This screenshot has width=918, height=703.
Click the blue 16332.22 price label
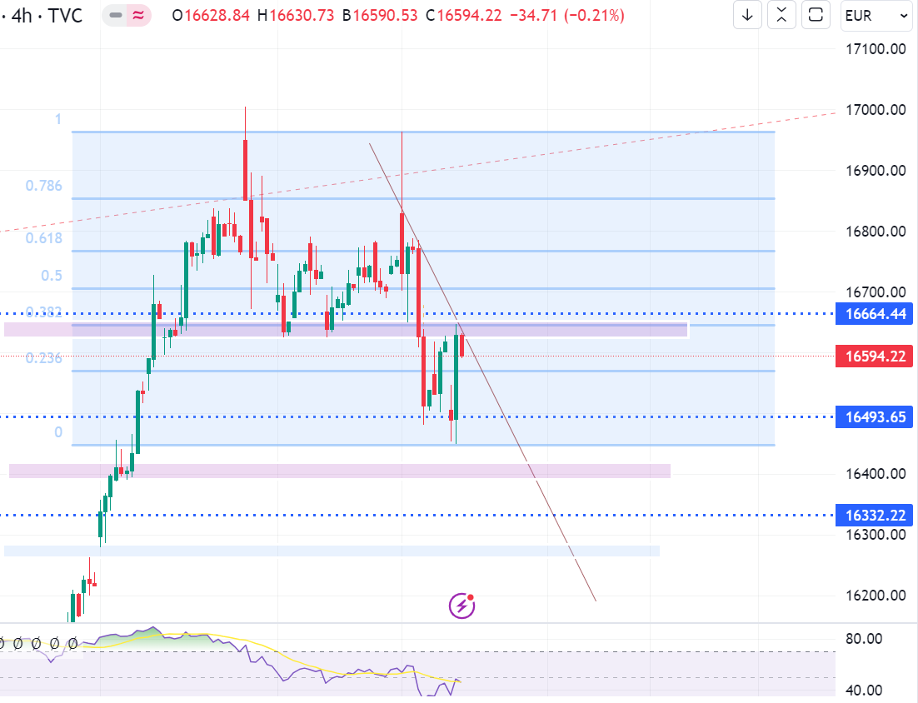coord(875,515)
